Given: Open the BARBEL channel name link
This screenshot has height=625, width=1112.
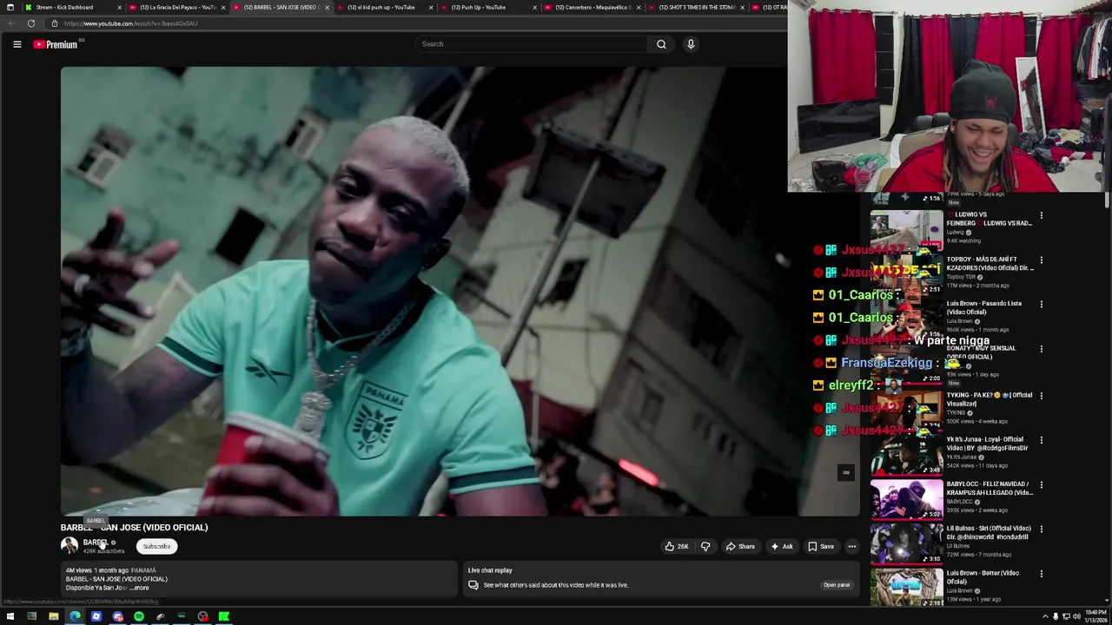Looking at the screenshot, I should (95, 543).
